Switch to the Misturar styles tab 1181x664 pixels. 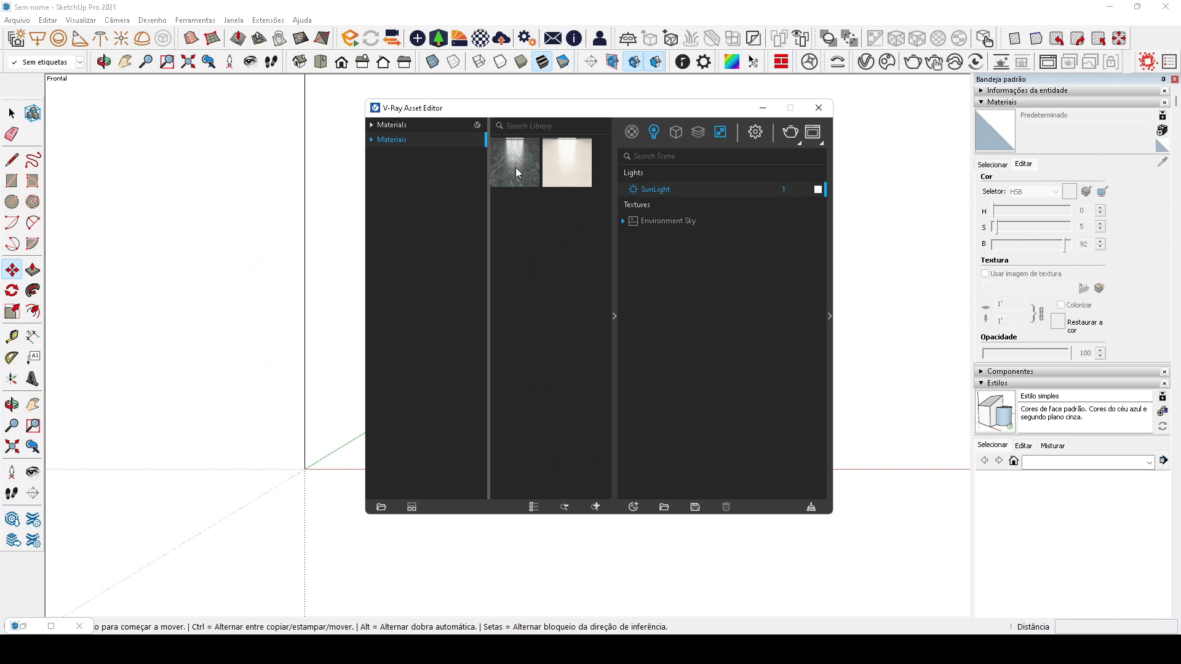(x=1052, y=446)
